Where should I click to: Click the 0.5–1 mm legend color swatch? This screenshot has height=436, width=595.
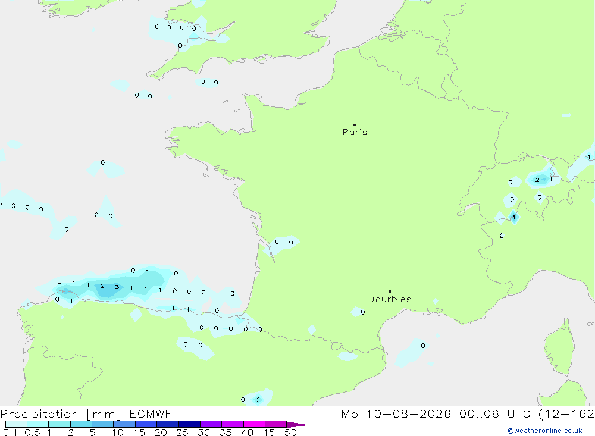(x=37, y=424)
